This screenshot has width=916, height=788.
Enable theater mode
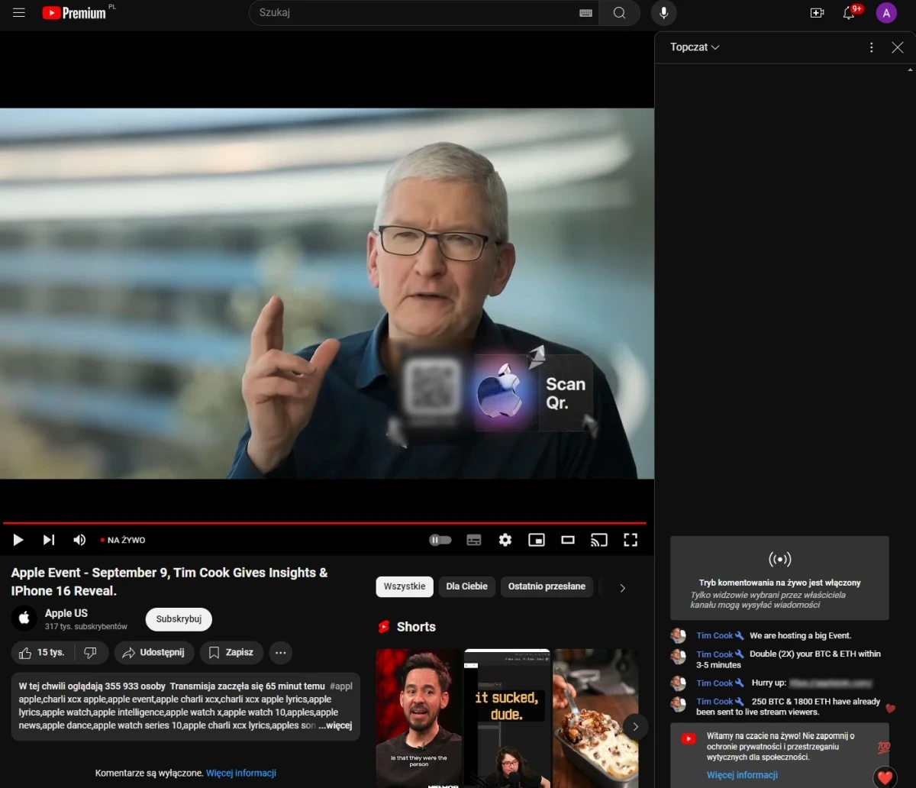567,540
